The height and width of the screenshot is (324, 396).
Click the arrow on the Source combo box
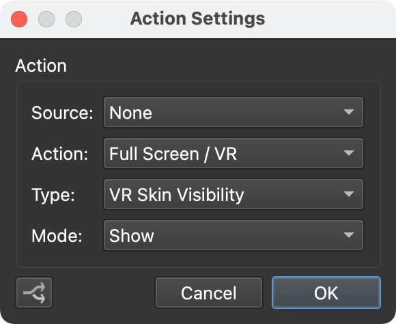tap(349, 112)
